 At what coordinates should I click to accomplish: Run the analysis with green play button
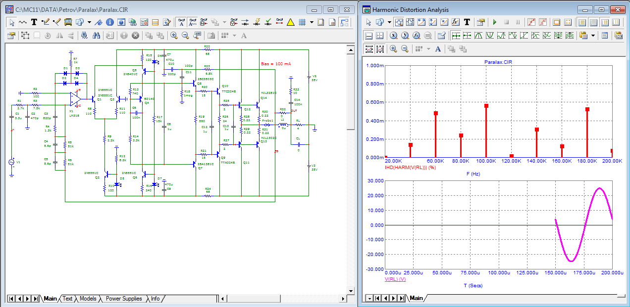tap(494, 22)
